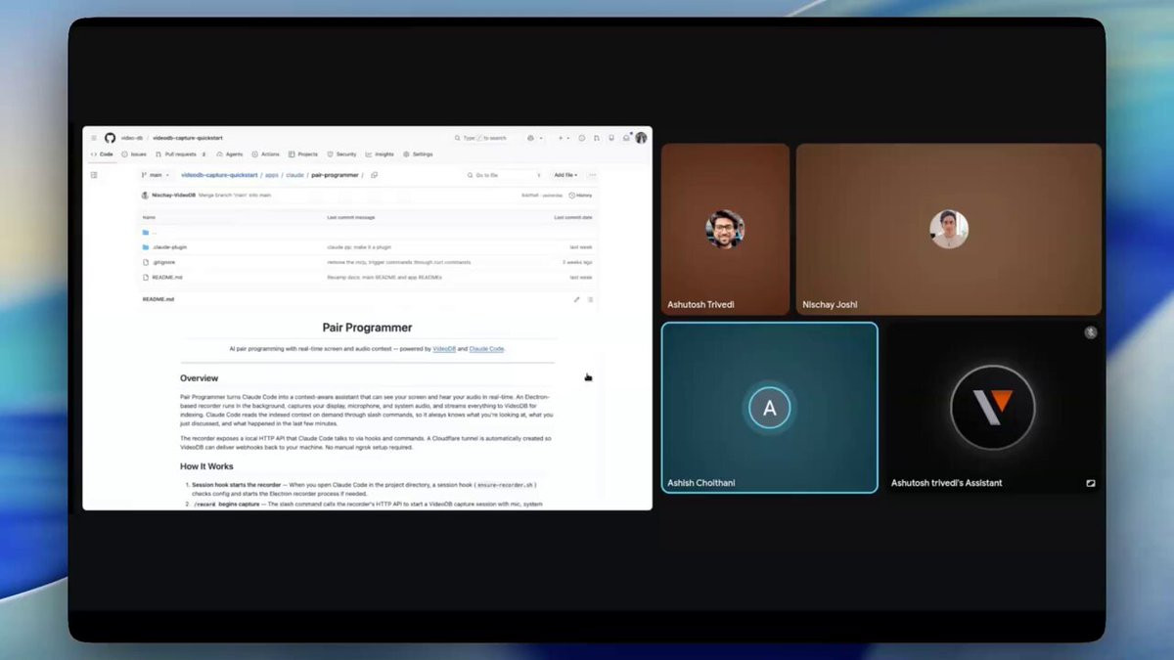
Task: Click the How It Works heading
Action: click(206, 466)
